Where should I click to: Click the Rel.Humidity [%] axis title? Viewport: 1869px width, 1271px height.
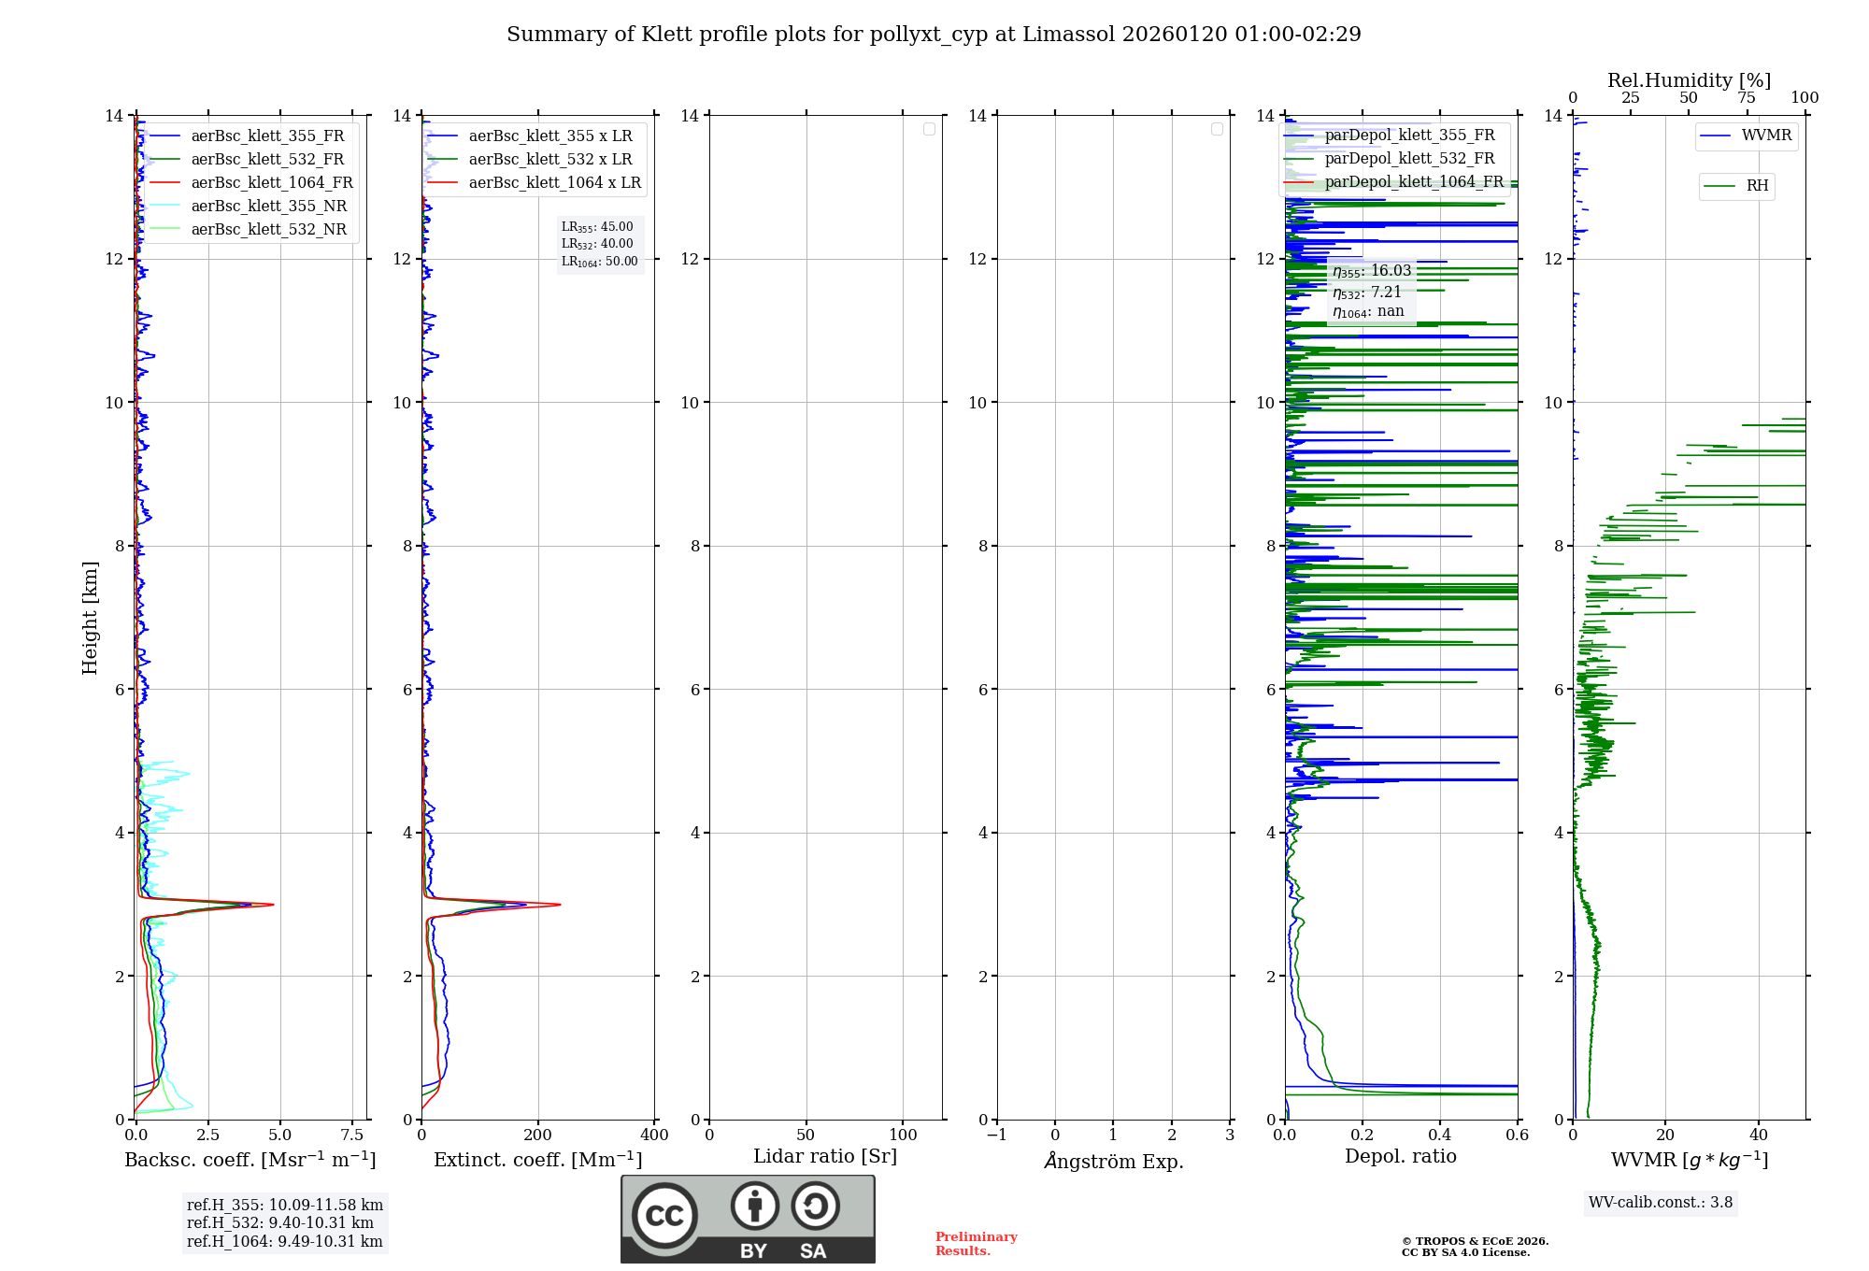[1689, 80]
